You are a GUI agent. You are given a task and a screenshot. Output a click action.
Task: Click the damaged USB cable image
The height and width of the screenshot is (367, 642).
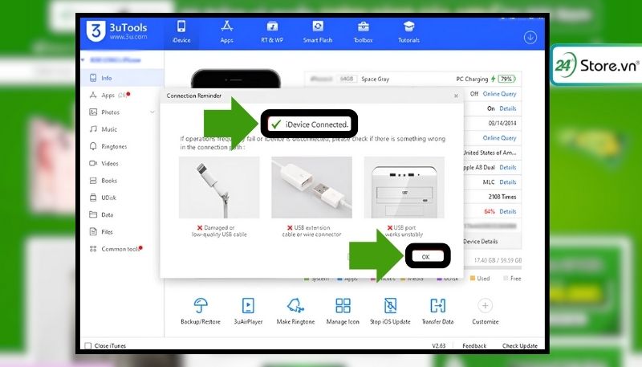coord(219,187)
